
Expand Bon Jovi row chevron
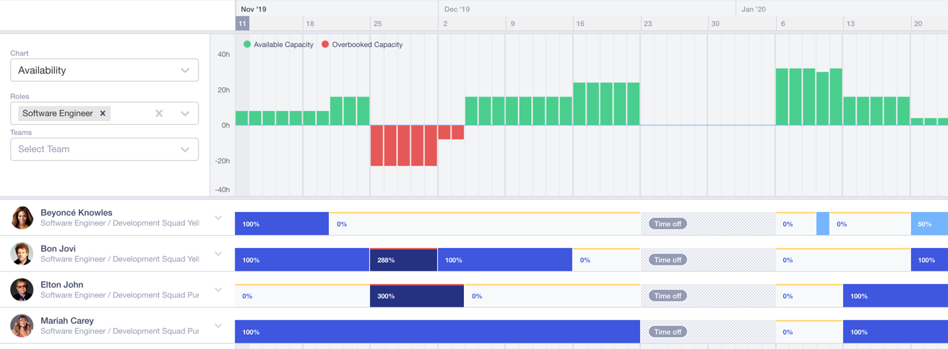coord(218,254)
